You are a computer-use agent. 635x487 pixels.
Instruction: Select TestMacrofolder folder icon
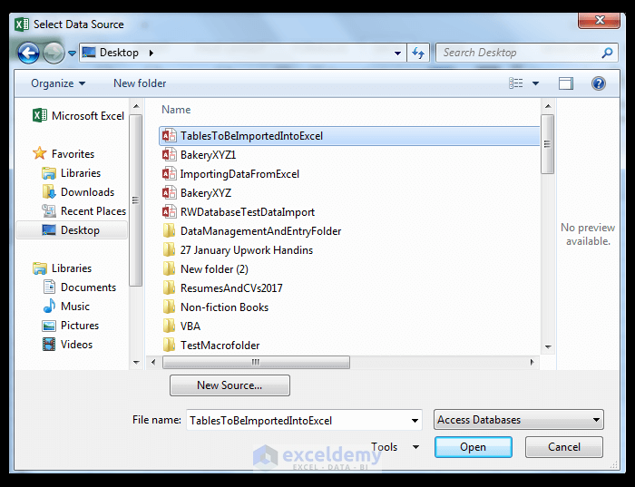[x=169, y=345]
